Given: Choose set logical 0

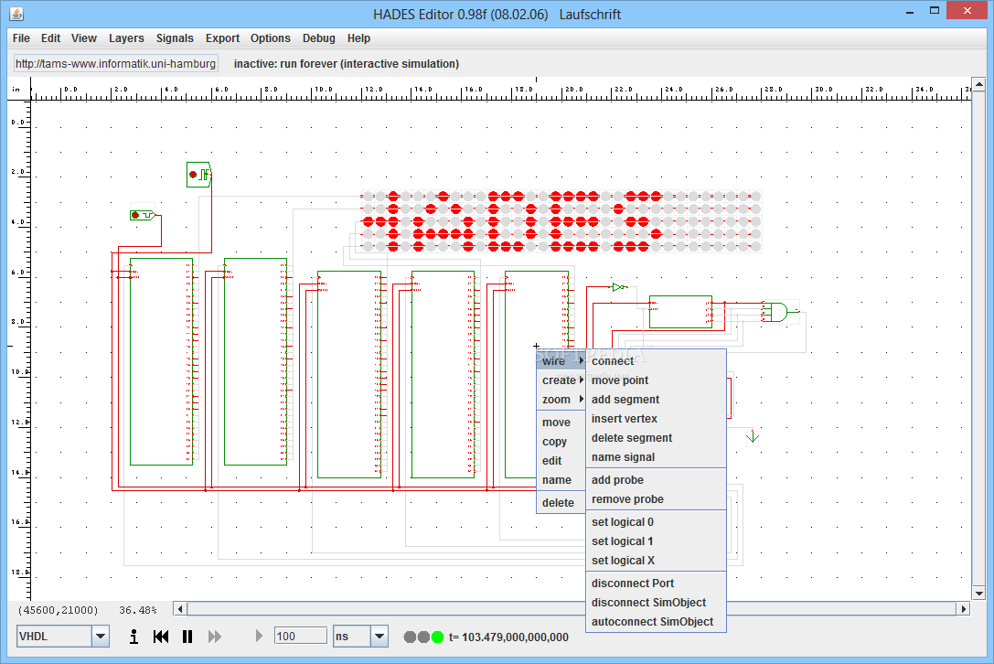Looking at the screenshot, I should 657,522.
